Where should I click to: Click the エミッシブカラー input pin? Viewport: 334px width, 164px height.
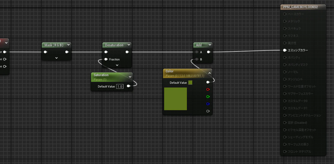pyautogui.click(x=284, y=50)
